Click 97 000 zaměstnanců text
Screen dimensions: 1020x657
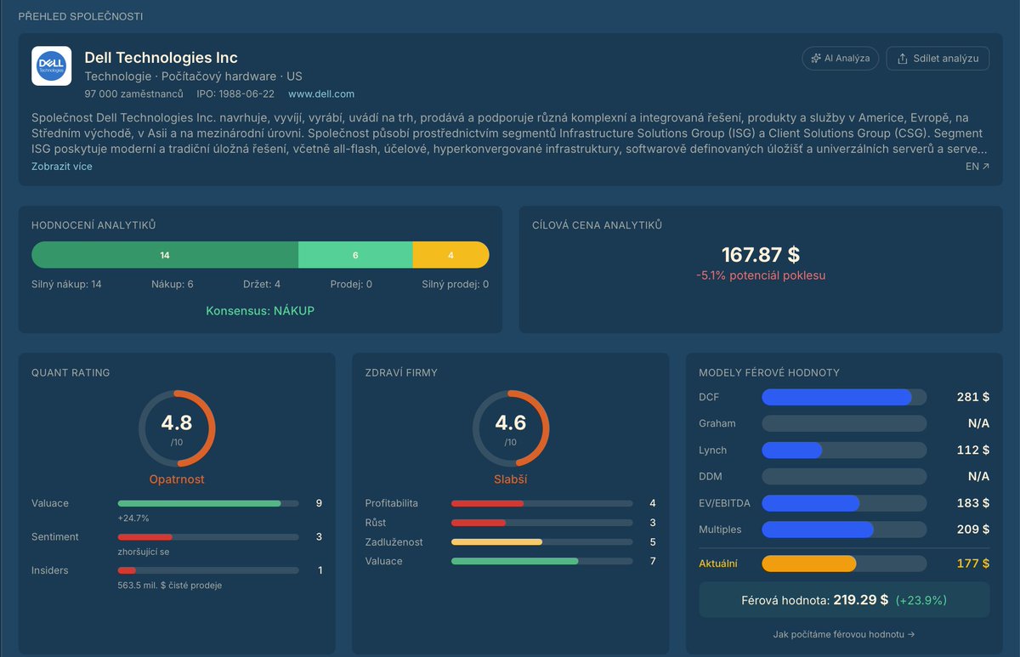pyautogui.click(x=133, y=93)
